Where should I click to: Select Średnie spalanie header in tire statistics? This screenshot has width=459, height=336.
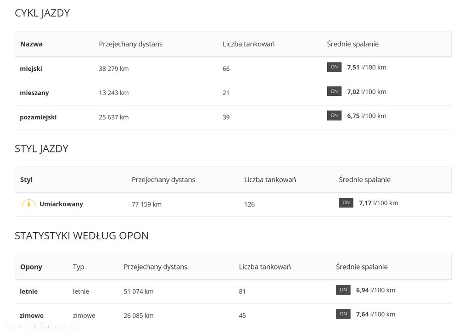pyautogui.click(x=362, y=267)
